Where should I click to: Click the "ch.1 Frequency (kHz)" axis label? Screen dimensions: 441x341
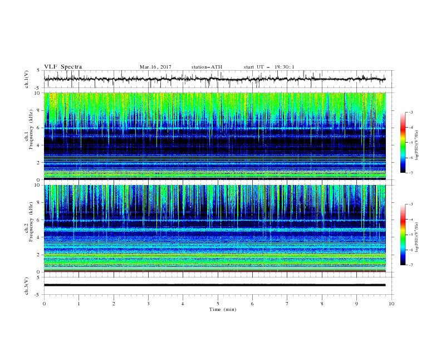(28, 129)
